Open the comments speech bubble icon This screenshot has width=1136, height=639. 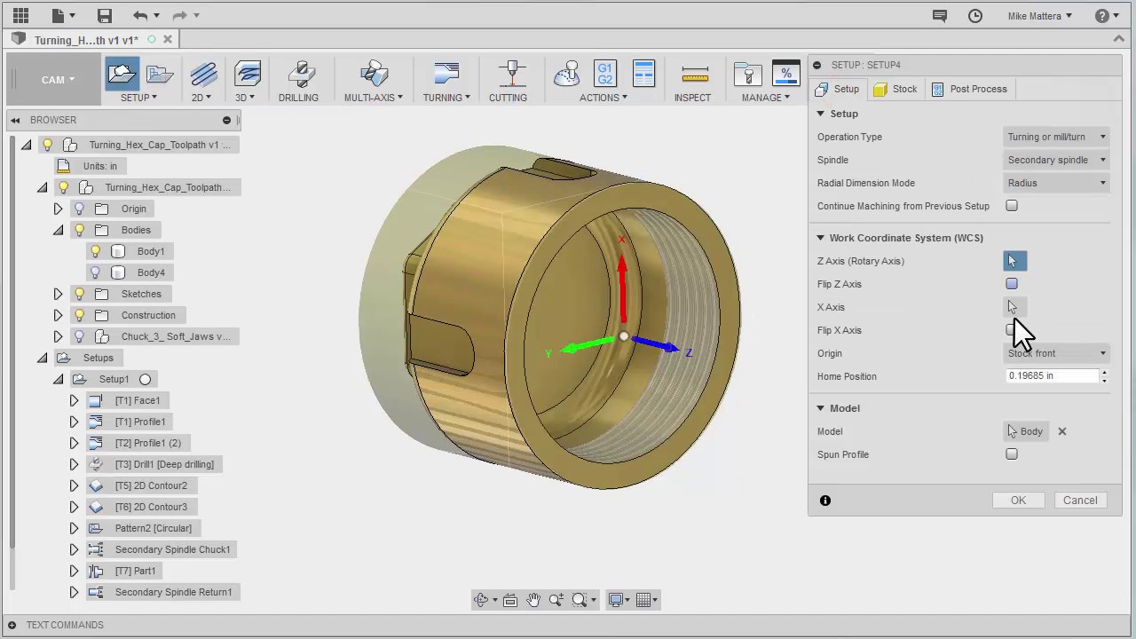click(x=940, y=15)
